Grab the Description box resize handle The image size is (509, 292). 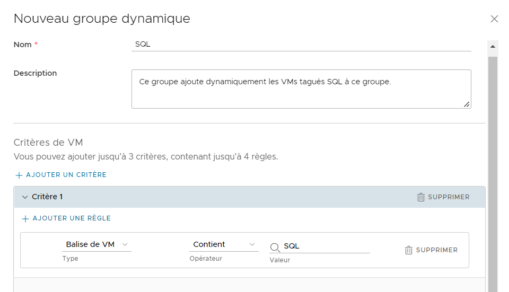(x=467, y=104)
